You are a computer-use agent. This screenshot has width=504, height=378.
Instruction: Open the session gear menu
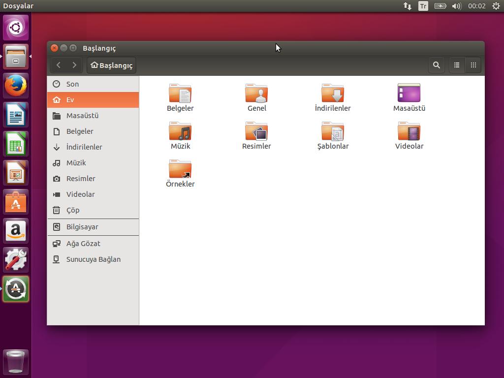pyautogui.click(x=496, y=6)
